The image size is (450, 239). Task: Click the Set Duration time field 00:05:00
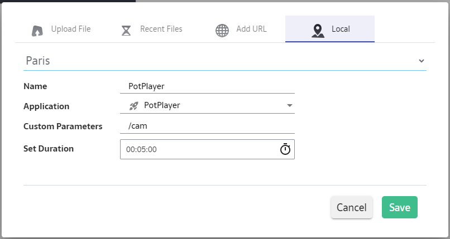pyautogui.click(x=195, y=149)
